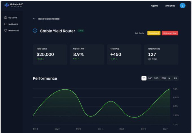Select the 1Y performance range
Viewport: 192px width, 133px height.
(x=169, y=78)
